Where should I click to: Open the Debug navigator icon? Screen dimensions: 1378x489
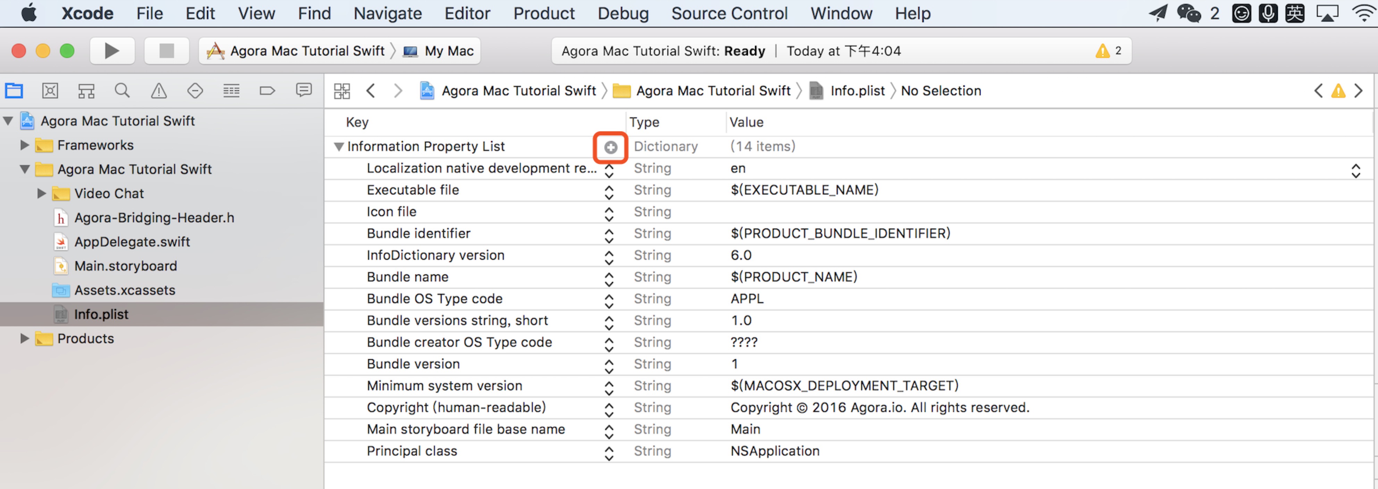[x=231, y=90]
